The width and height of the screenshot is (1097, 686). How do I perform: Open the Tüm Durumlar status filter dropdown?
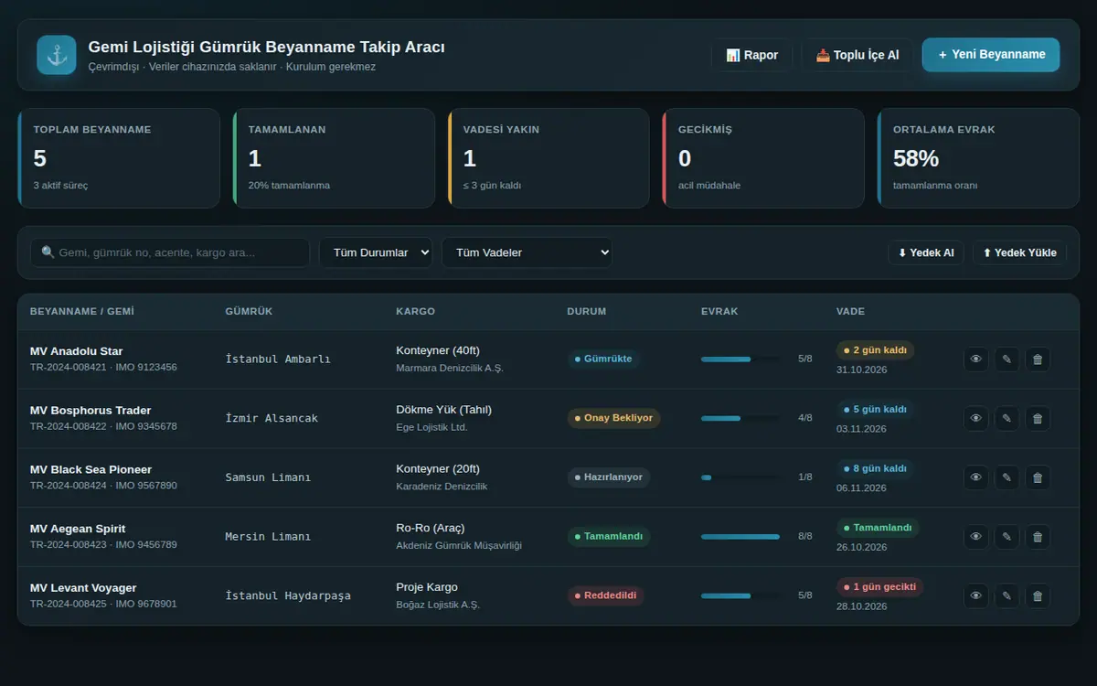tap(376, 252)
